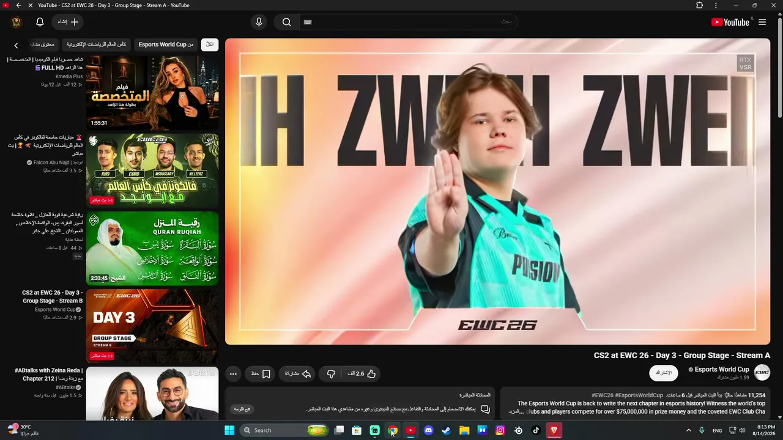Like the video with thumbs up
This screenshot has height=440, width=783.
click(362, 374)
